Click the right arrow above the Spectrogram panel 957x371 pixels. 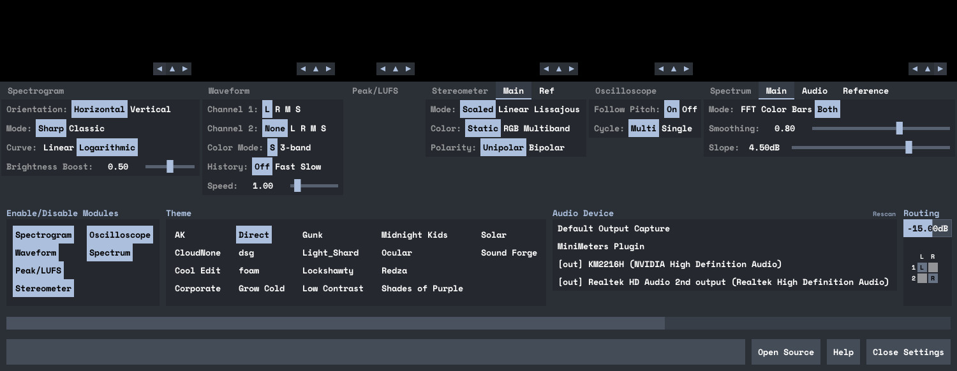pos(185,69)
